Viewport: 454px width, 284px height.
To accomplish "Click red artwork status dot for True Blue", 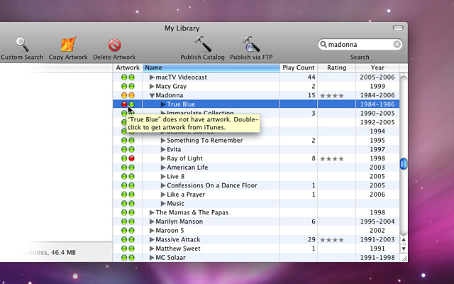I will (123, 104).
